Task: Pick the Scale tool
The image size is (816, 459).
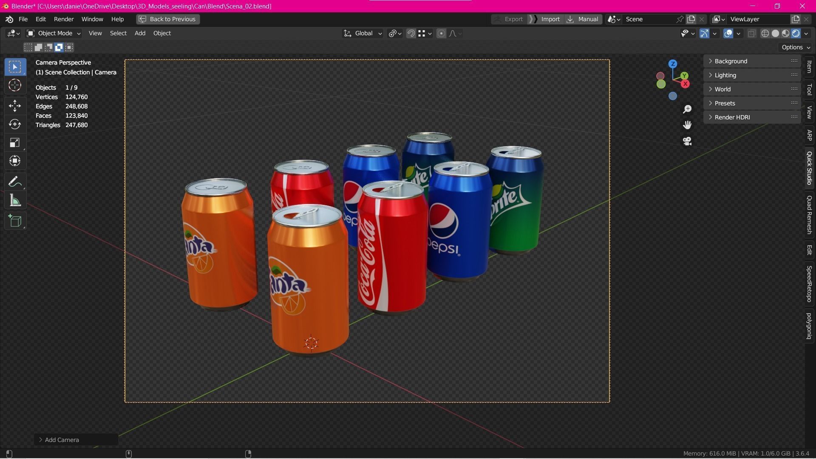Action: (x=15, y=142)
